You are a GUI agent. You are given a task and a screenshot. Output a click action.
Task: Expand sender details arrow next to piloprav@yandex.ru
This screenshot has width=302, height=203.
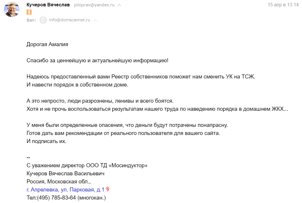(119, 5)
